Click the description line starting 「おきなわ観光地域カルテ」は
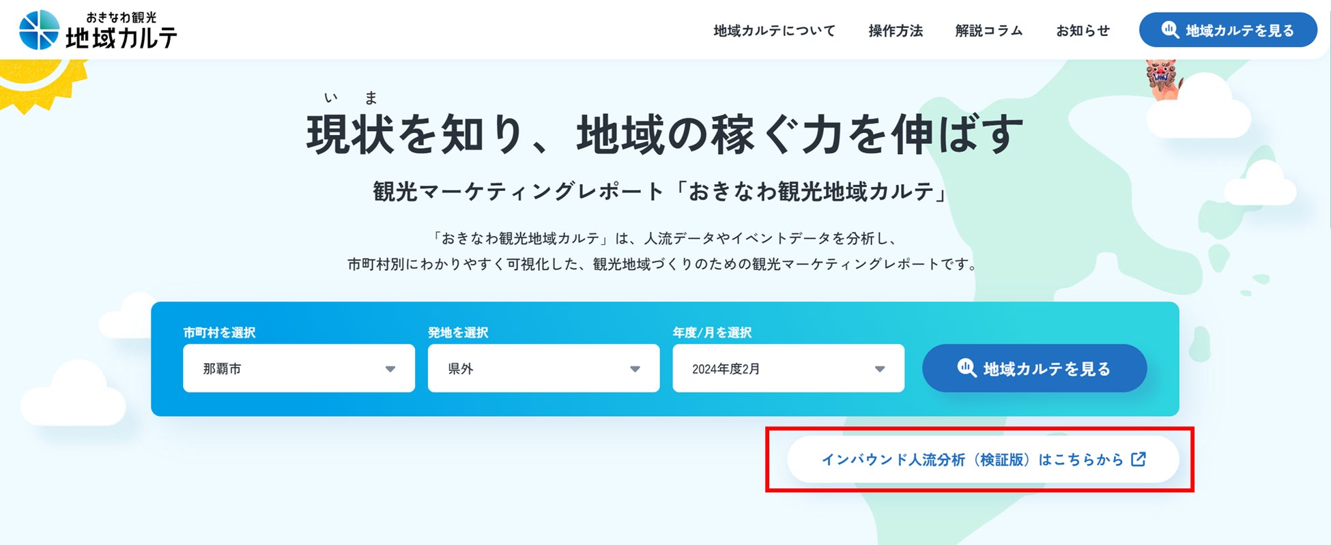 [x=664, y=238]
